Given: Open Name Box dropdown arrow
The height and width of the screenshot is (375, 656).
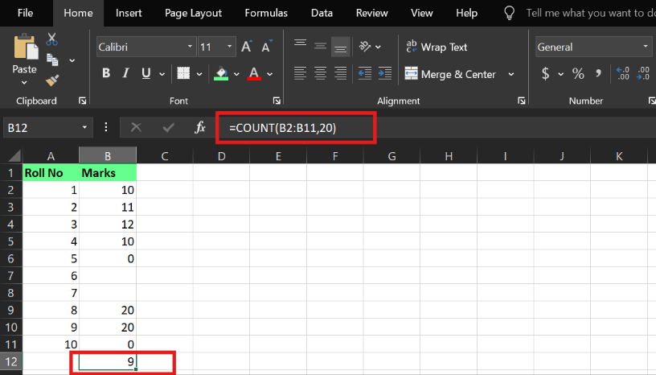Looking at the screenshot, I should point(84,127).
